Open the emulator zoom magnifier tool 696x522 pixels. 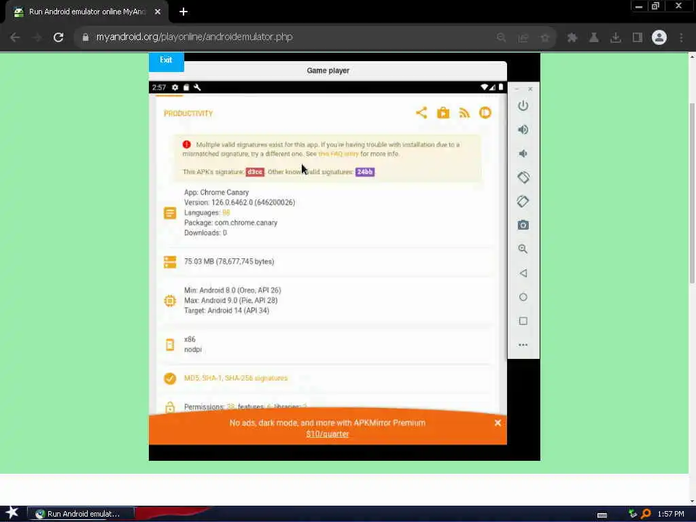coord(523,249)
